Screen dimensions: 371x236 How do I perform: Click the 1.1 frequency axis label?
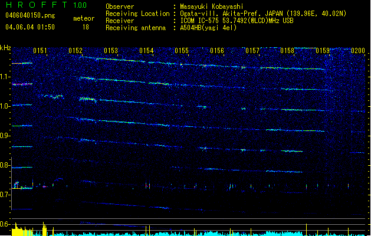click(5, 77)
